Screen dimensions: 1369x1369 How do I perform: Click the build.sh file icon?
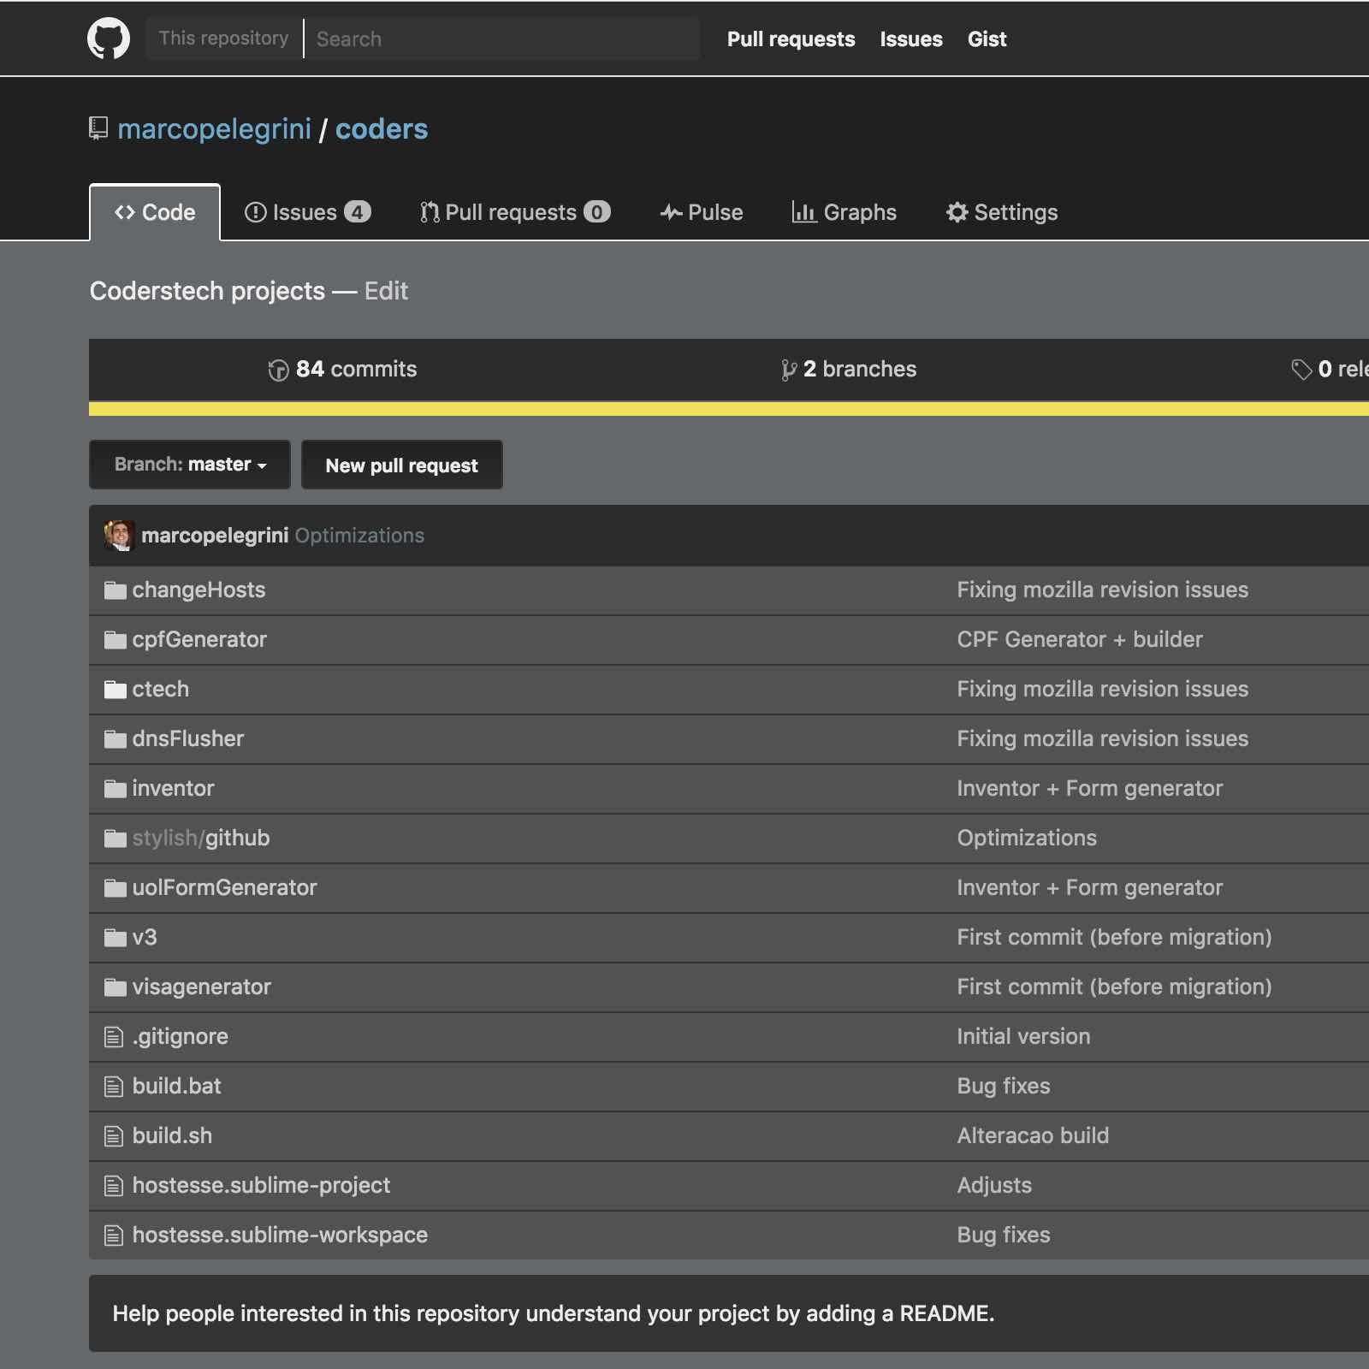tap(114, 1136)
